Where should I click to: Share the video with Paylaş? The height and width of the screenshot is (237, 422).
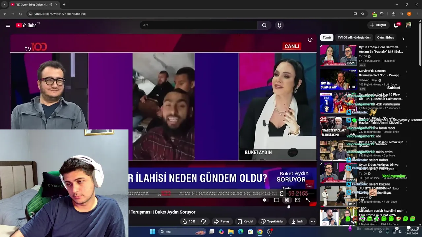coord(222,221)
